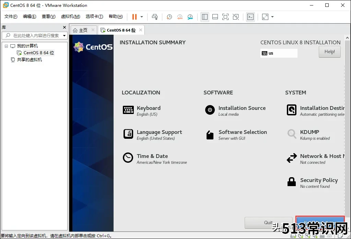The image size is (351, 239).
Task: Click the Keyboard label text
Action: pos(149,108)
